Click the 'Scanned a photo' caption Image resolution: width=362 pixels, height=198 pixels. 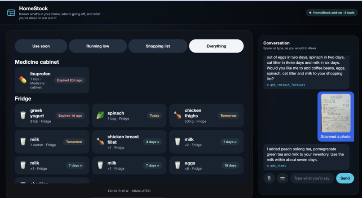336,136
